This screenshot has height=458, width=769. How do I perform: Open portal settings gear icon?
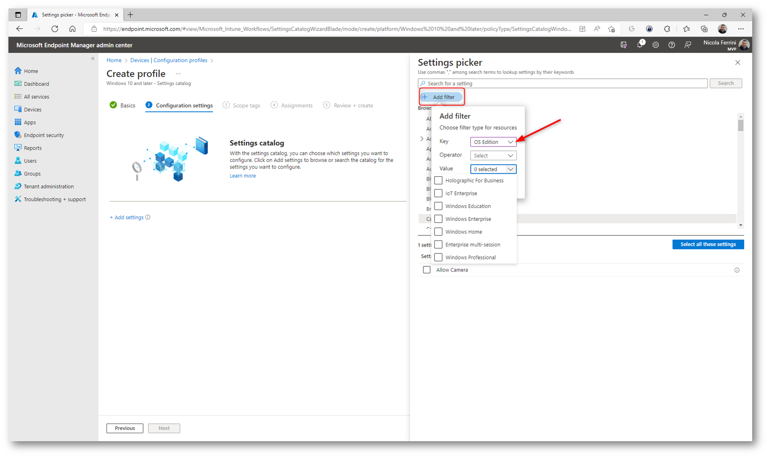(655, 45)
